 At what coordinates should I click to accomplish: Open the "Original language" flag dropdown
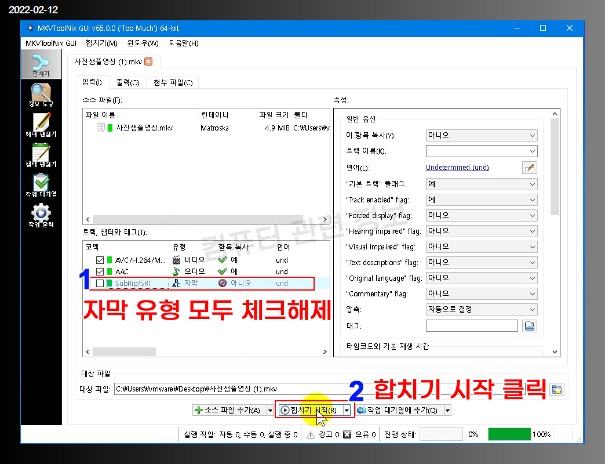coord(482,278)
